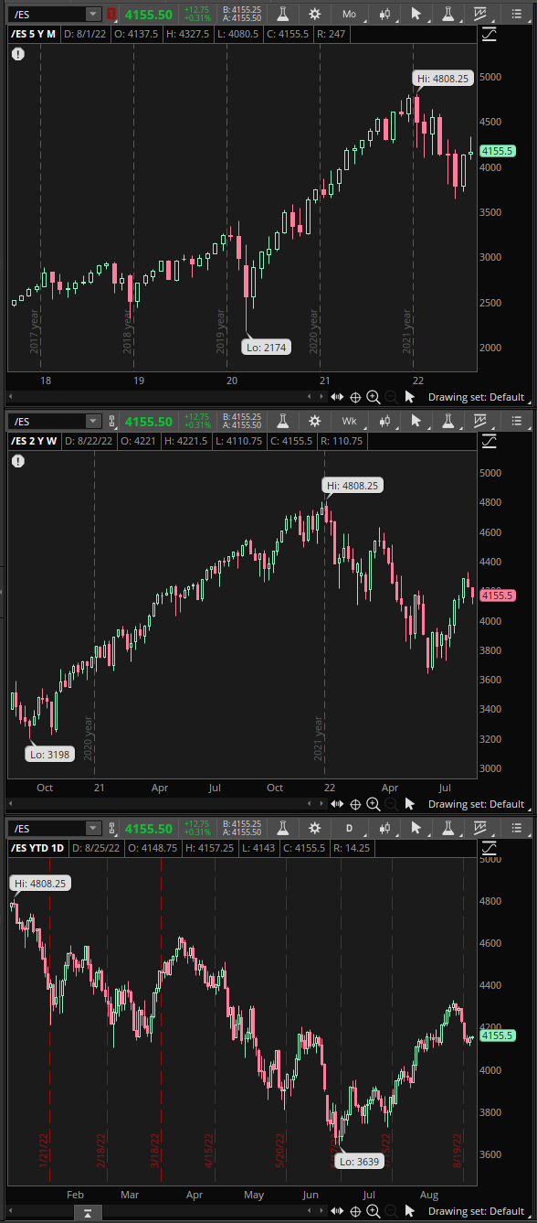Screen dimensions: 537x1223
Task: Open candlestick chart style in daily chart
Action: [x=385, y=829]
